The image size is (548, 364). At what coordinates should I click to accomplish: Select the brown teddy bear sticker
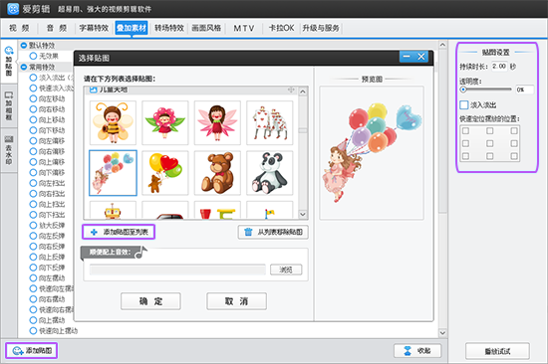click(x=217, y=173)
